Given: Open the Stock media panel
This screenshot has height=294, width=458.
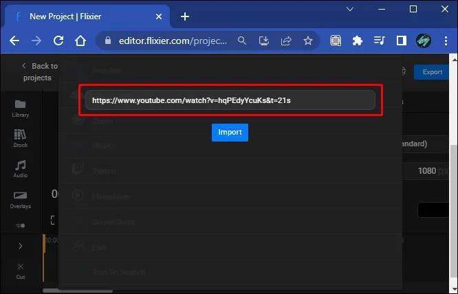Looking at the screenshot, I should tap(20, 138).
